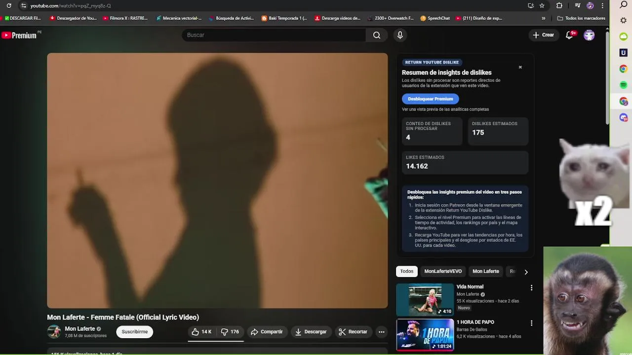Viewport: 632px width, 355px height.
Task: Click the Recortar clip button
Action: click(353, 332)
